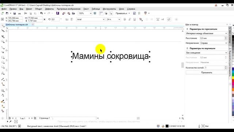234x132 pixels.
Task: Select the Zoom magnifier tool
Action: click(x=3, y=41)
